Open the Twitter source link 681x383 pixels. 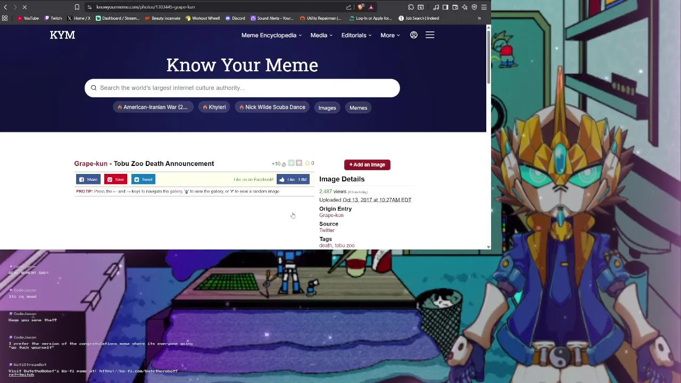(x=327, y=230)
